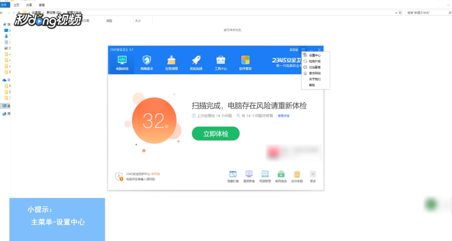The width and height of the screenshot is (452, 241).
Task: Refresh the Explorer address bar
Action: 400,13
